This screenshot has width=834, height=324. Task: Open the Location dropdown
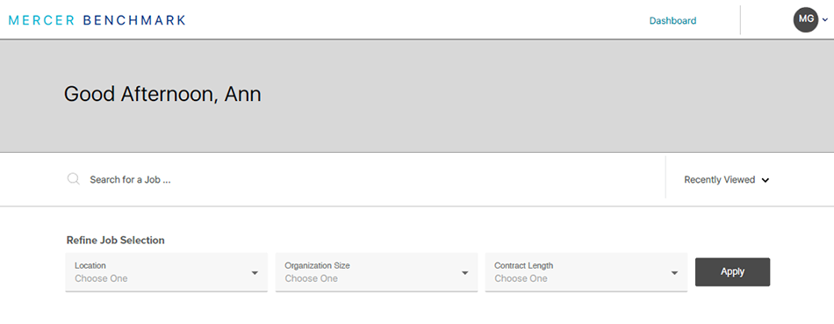point(166,272)
